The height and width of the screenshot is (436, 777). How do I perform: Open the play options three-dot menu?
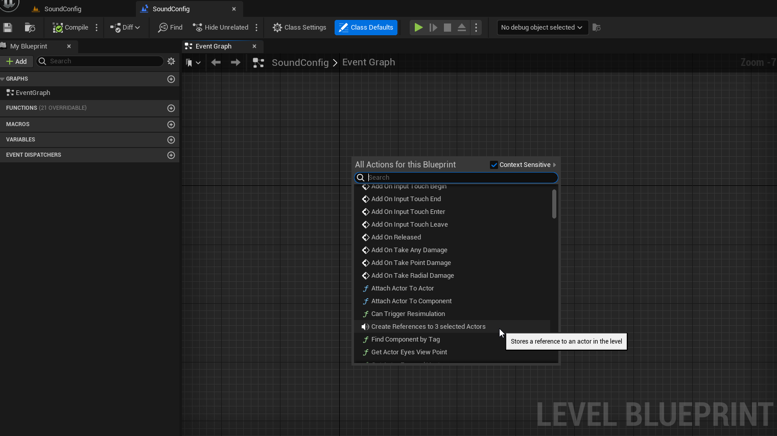coord(476,28)
